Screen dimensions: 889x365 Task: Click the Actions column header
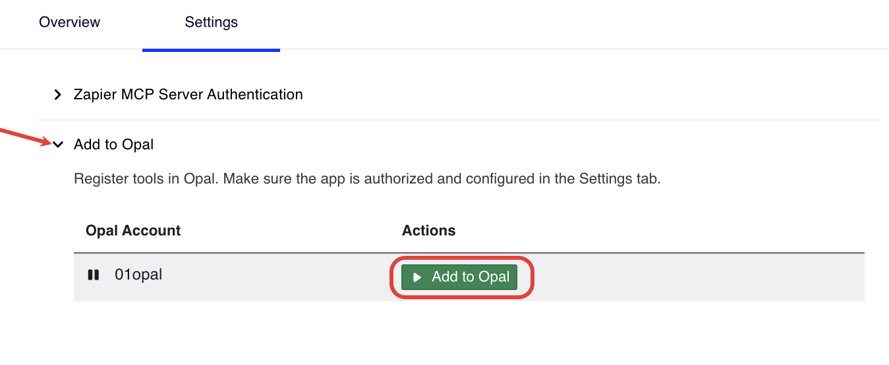[429, 231]
